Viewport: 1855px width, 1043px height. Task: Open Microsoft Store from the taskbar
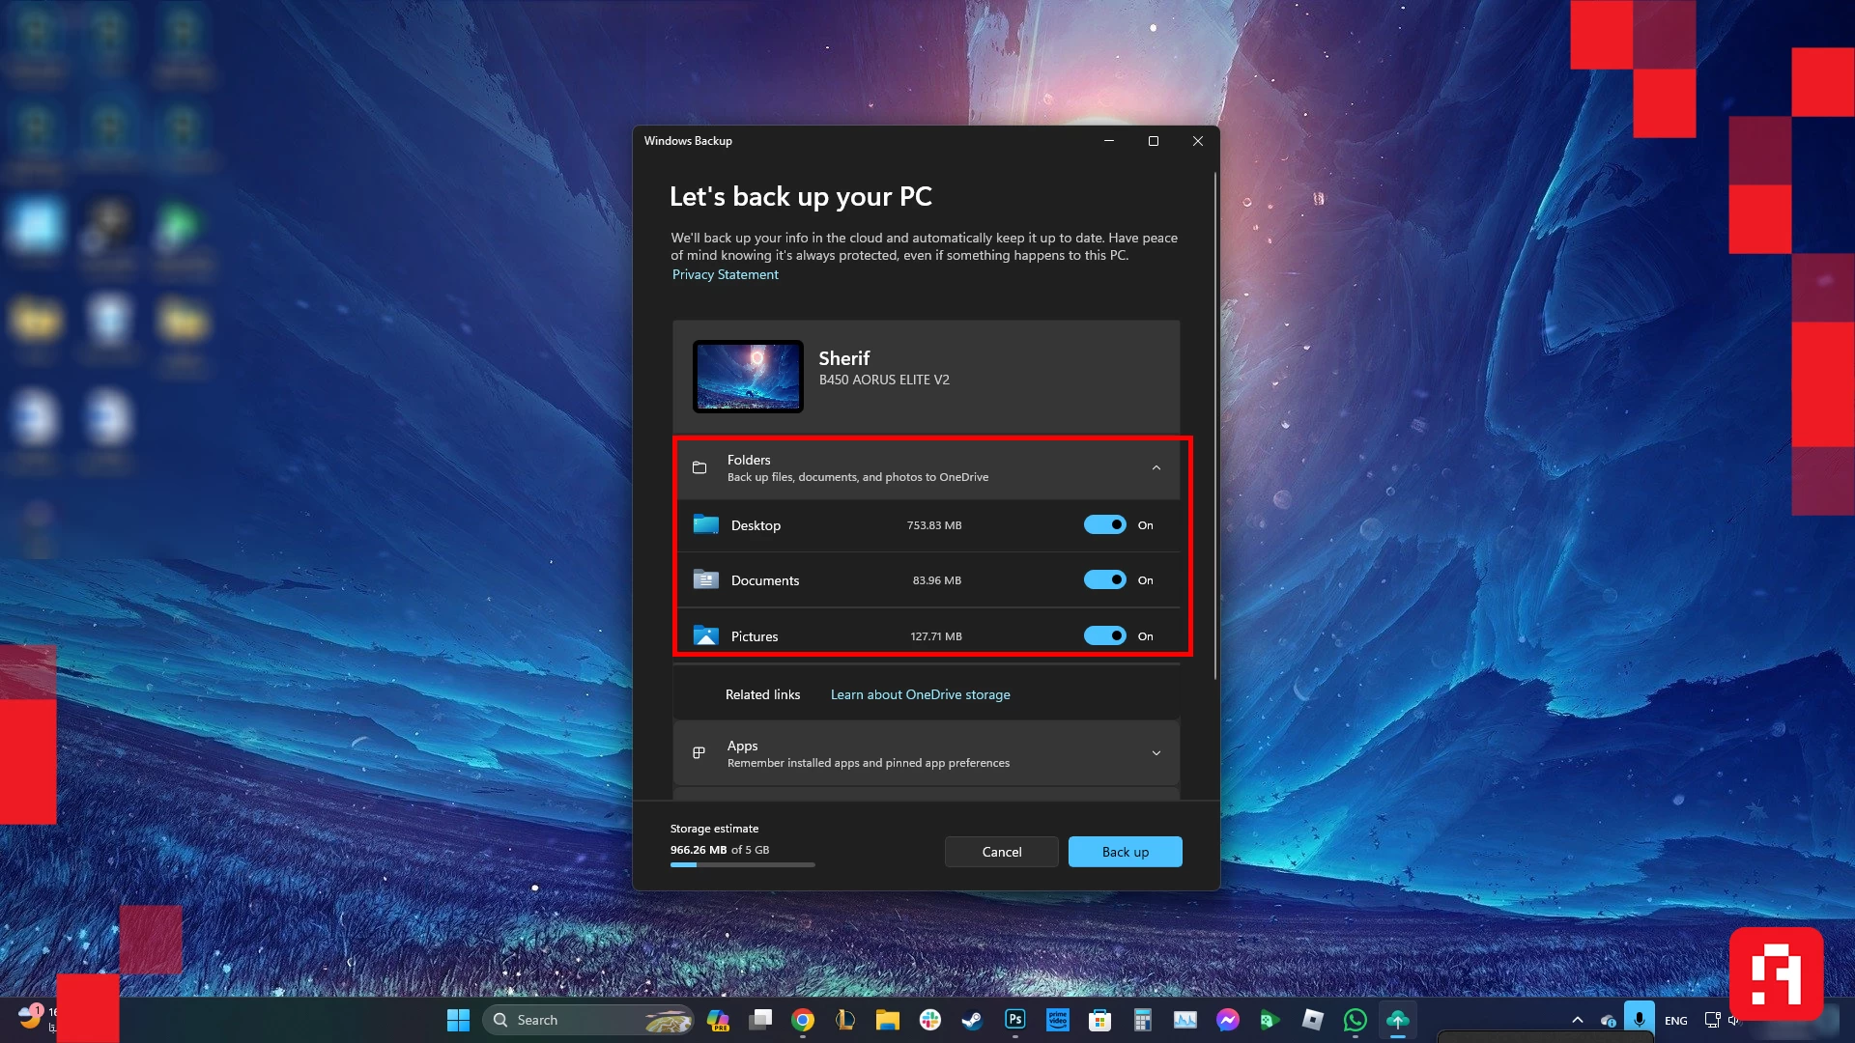[x=1099, y=1020]
